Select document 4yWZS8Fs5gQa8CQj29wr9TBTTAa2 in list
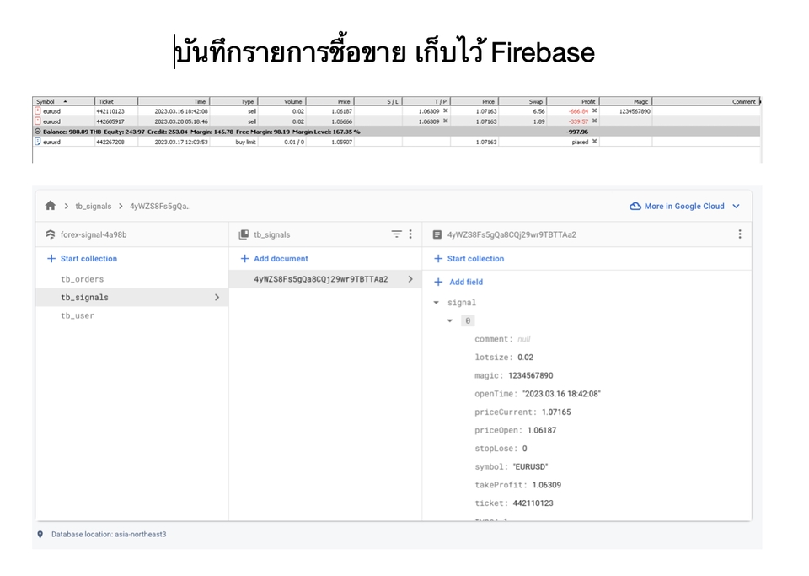Viewport: 809px width, 576px height. coord(321,279)
